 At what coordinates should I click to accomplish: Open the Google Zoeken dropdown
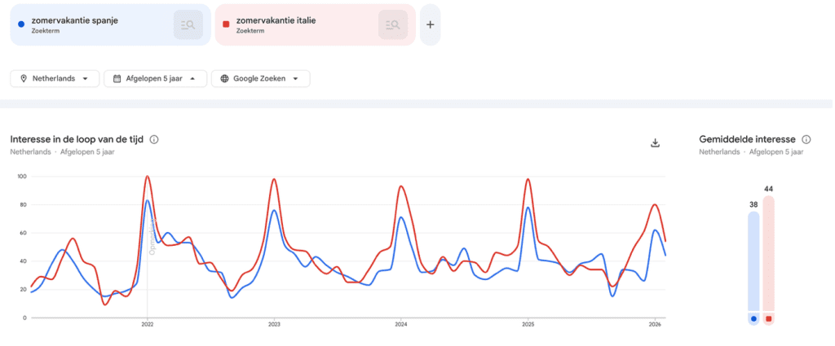(x=261, y=79)
